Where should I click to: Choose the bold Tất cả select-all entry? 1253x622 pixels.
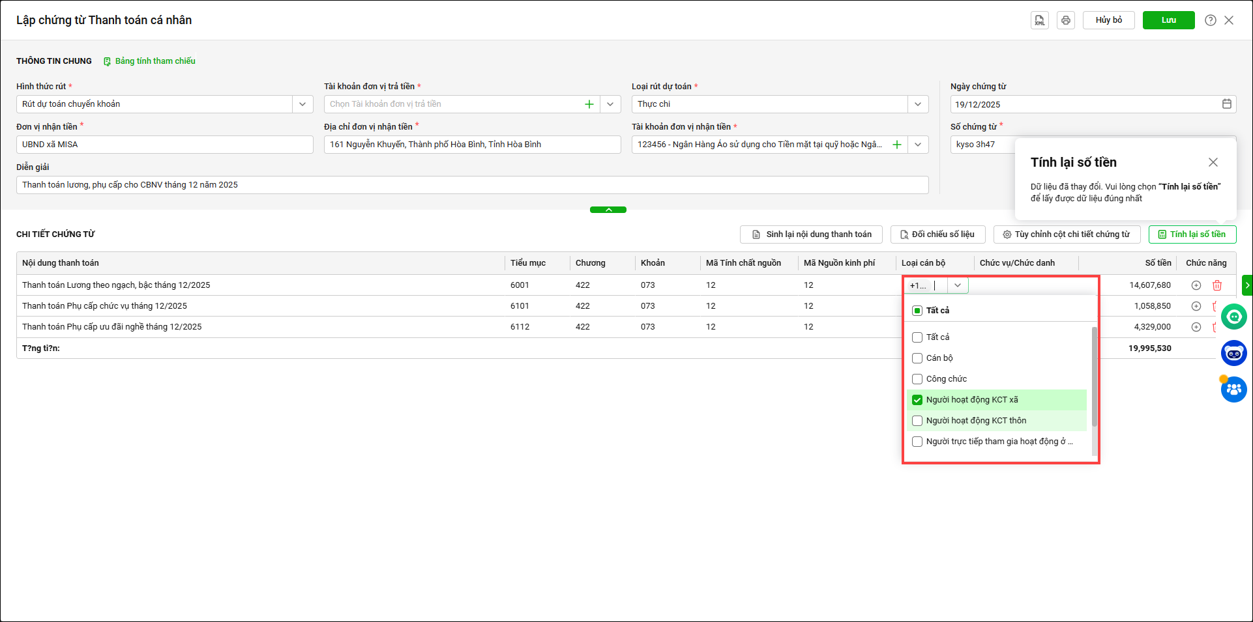(917, 311)
